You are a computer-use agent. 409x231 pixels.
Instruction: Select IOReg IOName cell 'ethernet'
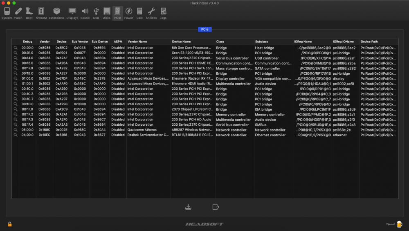(x=339, y=135)
